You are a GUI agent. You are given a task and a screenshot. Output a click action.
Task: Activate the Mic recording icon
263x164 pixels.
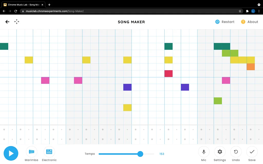pyautogui.click(x=204, y=152)
